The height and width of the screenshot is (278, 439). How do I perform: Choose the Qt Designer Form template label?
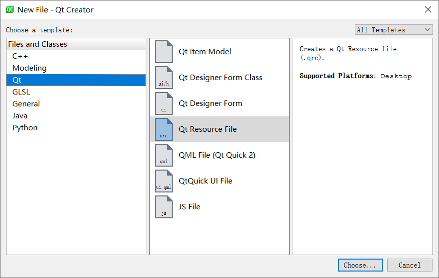tap(210, 103)
